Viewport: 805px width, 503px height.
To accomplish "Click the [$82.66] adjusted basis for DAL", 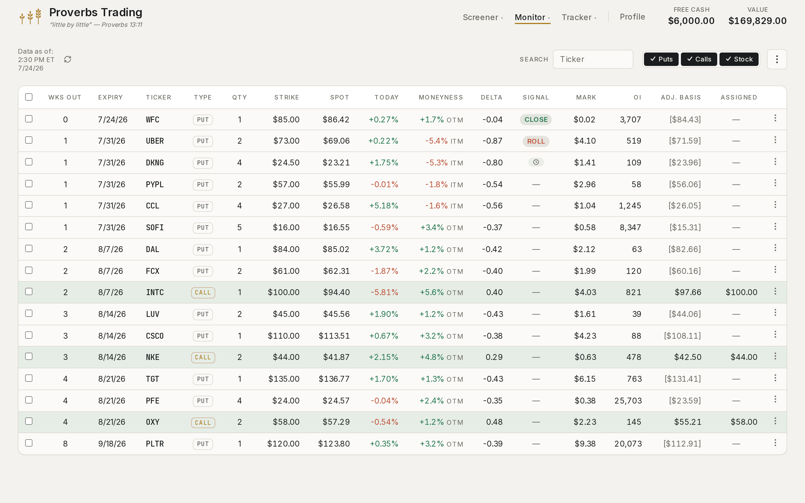I will tap(685, 249).
